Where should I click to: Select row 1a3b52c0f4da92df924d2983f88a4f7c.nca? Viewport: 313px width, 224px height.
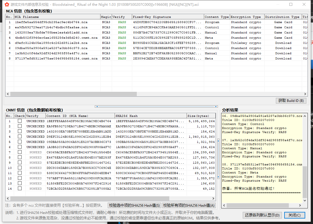point(157,53)
